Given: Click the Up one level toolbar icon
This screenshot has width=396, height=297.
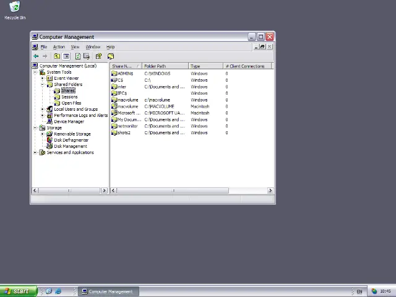Looking at the screenshot, I should pos(57,56).
